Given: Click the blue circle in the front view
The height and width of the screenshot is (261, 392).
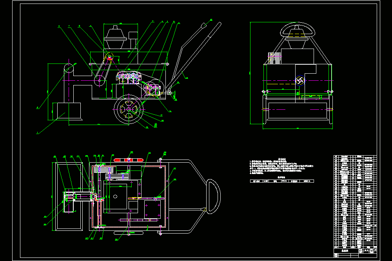Looking at the screenshot, I should point(300,80).
